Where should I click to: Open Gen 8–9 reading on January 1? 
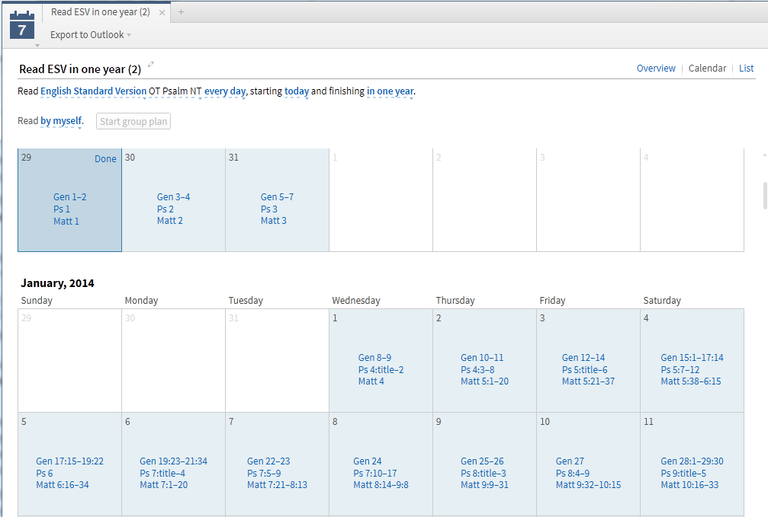coord(374,358)
